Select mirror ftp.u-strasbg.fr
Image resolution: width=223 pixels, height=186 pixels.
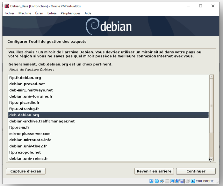tap(108, 109)
